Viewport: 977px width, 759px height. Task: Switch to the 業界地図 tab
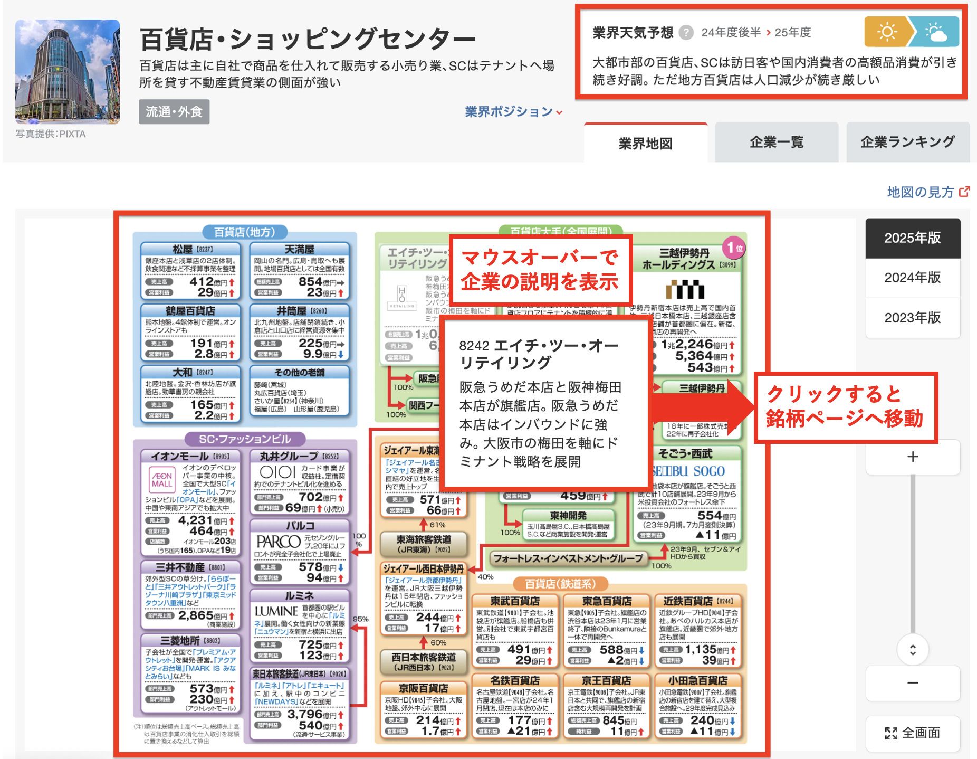point(645,143)
